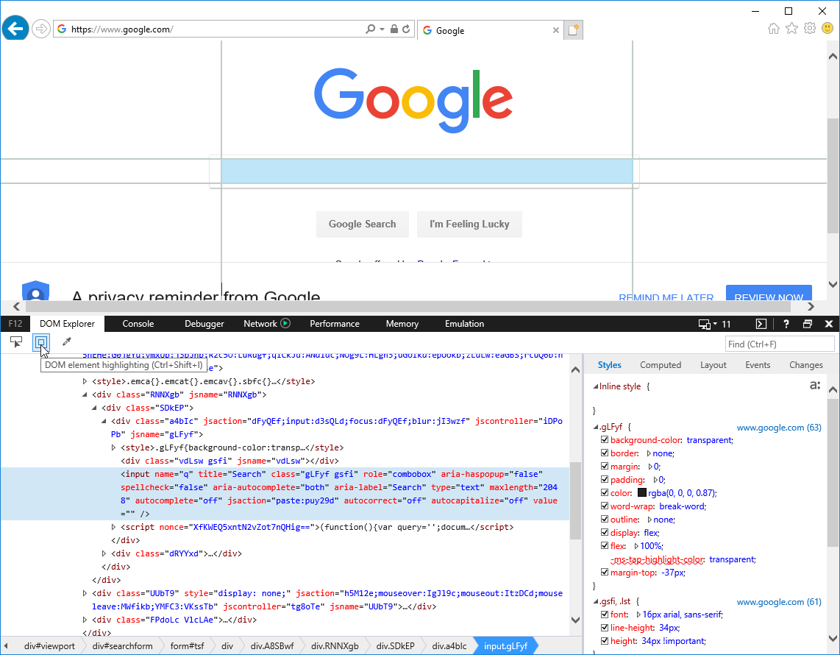This screenshot has width=840, height=655.
Task: Refresh the page with the reload icon
Action: click(x=406, y=29)
